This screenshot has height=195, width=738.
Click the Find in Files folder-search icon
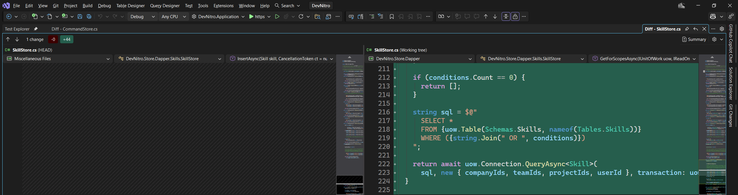click(x=317, y=17)
